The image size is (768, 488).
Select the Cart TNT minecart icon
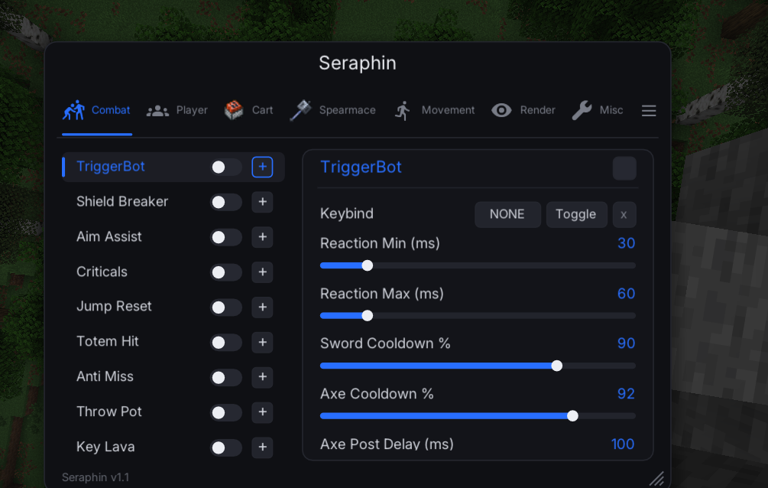[x=234, y=110]
